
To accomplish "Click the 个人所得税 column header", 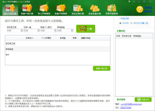I will tap(46, 38).
